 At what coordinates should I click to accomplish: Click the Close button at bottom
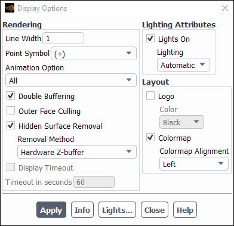(155, 210)
